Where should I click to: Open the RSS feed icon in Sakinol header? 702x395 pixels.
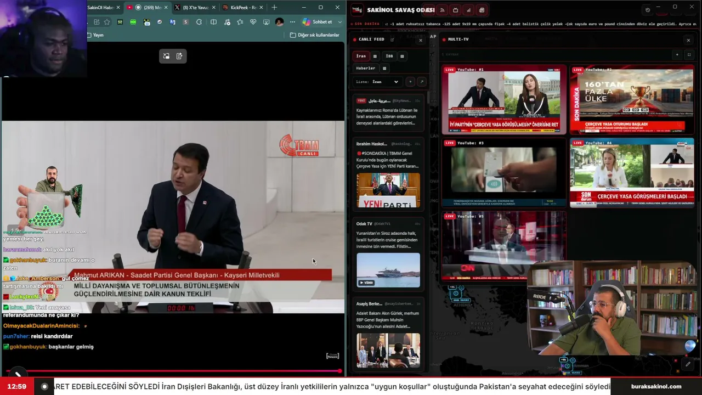point(442,10)
